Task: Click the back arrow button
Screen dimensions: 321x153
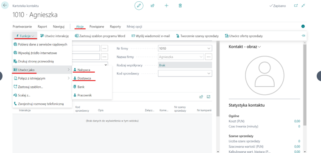Action: 5,6
